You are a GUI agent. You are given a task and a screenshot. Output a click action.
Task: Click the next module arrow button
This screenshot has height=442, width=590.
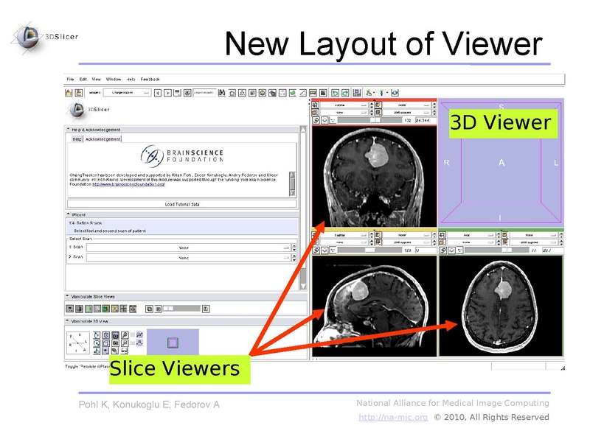168,93
